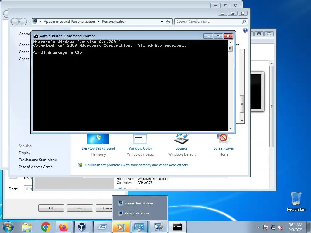Open the Window Color link
The height and width of the screenshot is (233, 311).
click(140, 148)
